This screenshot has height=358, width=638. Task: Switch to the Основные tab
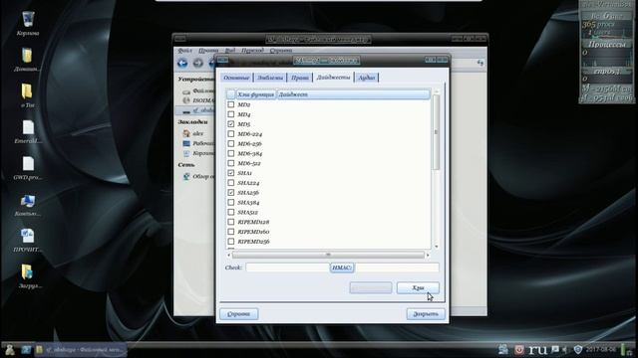236,78
